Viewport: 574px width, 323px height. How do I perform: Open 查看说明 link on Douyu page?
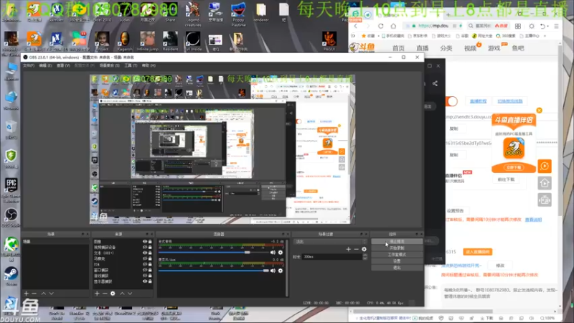click(533, 220)
